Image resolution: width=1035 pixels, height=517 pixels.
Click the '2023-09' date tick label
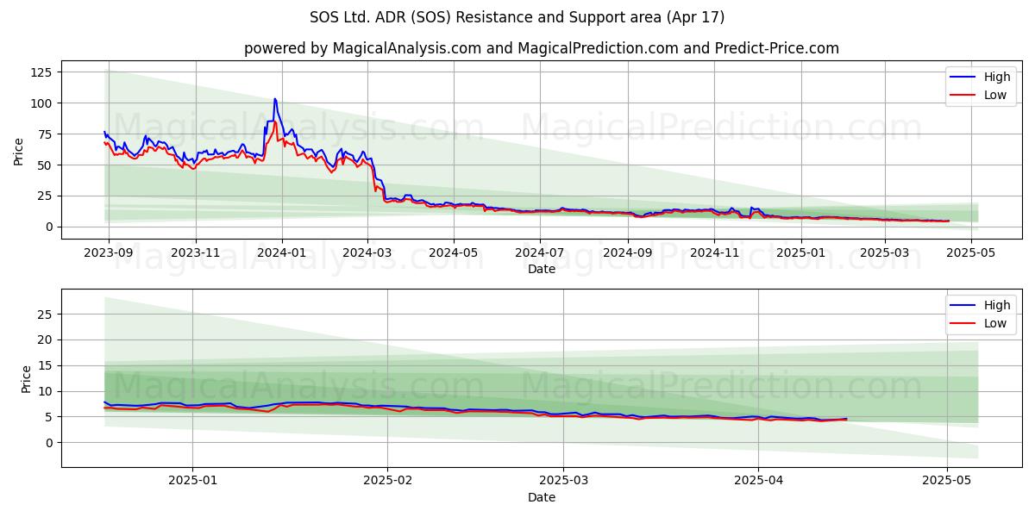pos(108,252)
